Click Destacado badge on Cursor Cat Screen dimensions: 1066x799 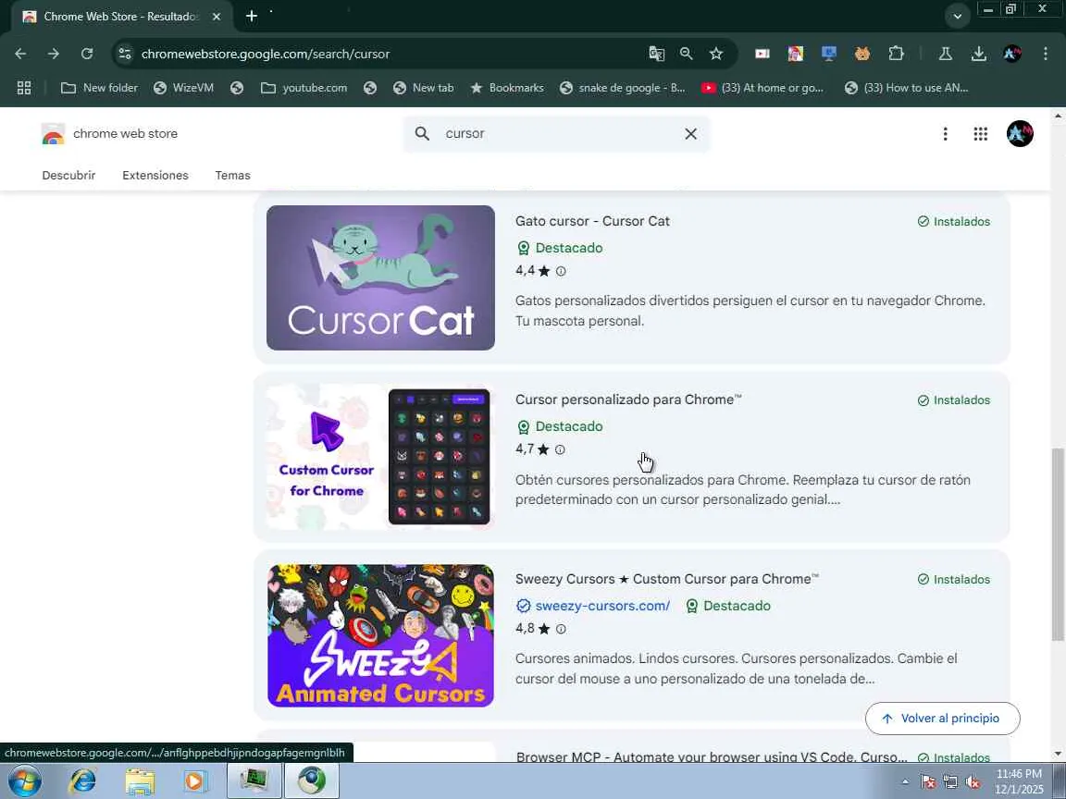[x=560, y=248]
